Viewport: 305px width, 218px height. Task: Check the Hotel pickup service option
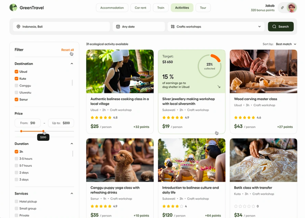(16, 201)
